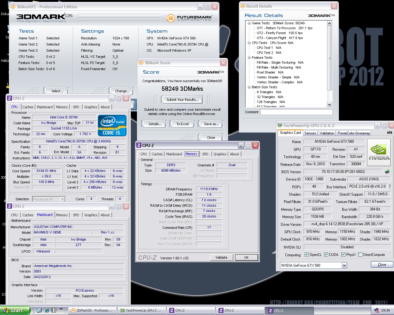Switch to Caches tab in top CPU-Z window

point(28,107)
